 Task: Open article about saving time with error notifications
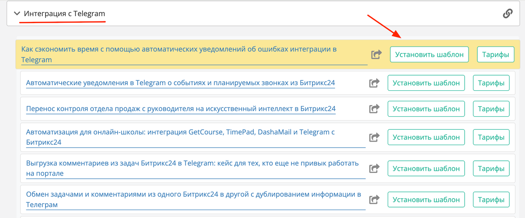(x=194, y=55)
